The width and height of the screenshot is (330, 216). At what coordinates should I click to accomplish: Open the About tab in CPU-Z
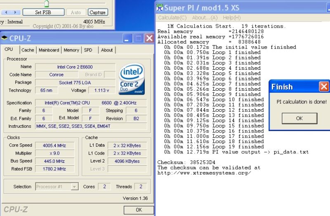(107, 50)
